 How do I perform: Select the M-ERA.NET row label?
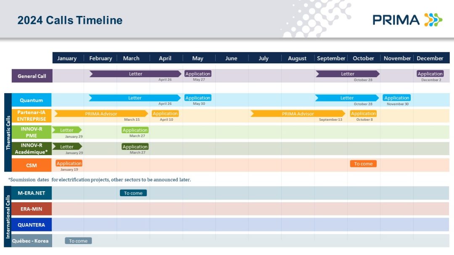click(32, 193)
